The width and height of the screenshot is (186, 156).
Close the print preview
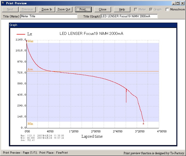[x=103, y=9]
